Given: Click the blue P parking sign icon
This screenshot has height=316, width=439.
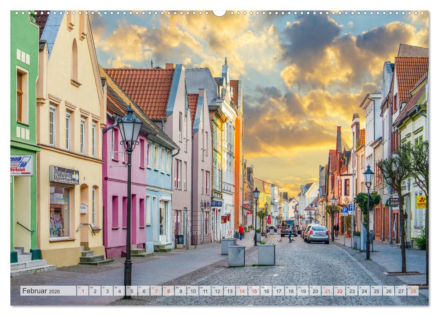Looking at the screenshot, I should point(345,210).
